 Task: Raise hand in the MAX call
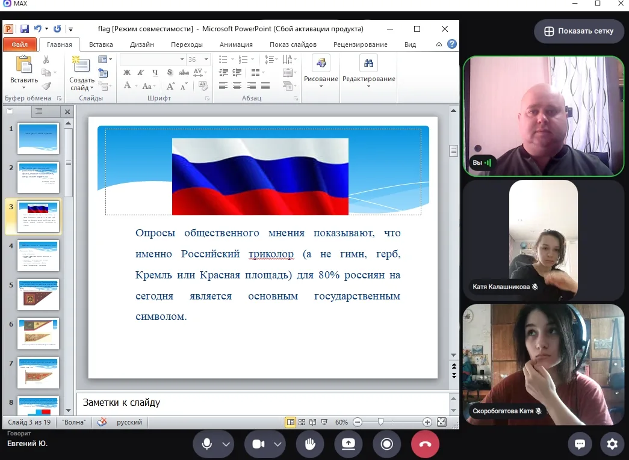pyautogui.click(x=310, y=444)
